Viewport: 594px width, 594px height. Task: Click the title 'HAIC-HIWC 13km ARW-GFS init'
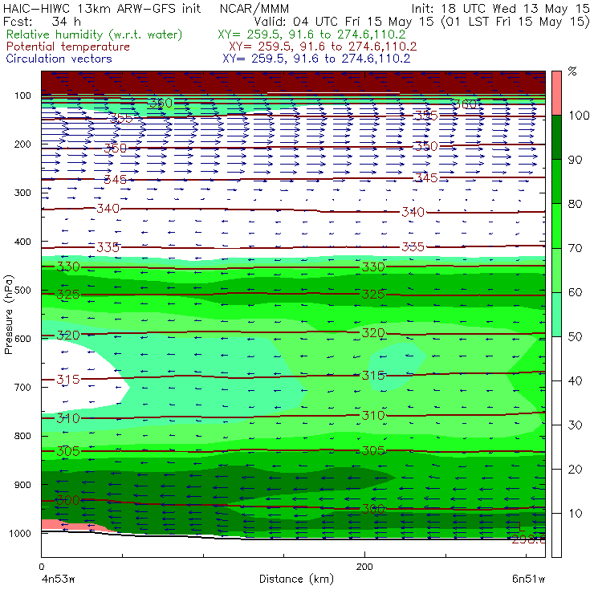click(x=102, y=9)
